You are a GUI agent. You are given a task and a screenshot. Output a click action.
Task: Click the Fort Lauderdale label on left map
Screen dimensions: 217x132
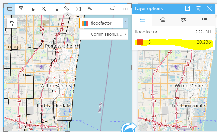click(54, 106)
